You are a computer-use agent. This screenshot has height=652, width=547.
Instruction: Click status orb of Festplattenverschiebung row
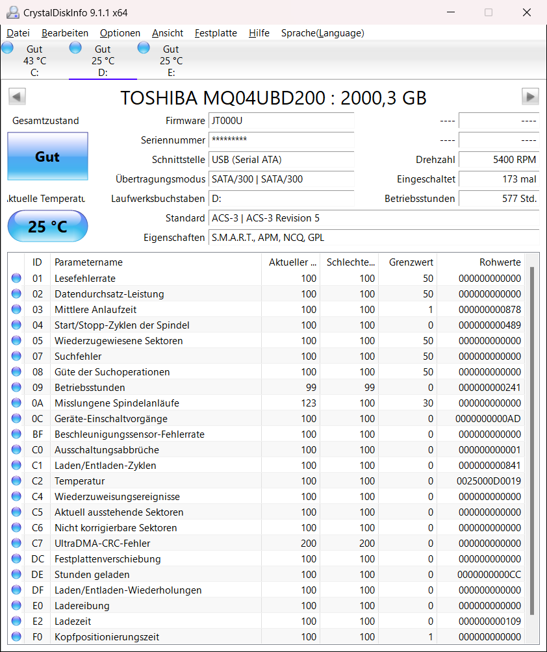[x=16, y=559]
